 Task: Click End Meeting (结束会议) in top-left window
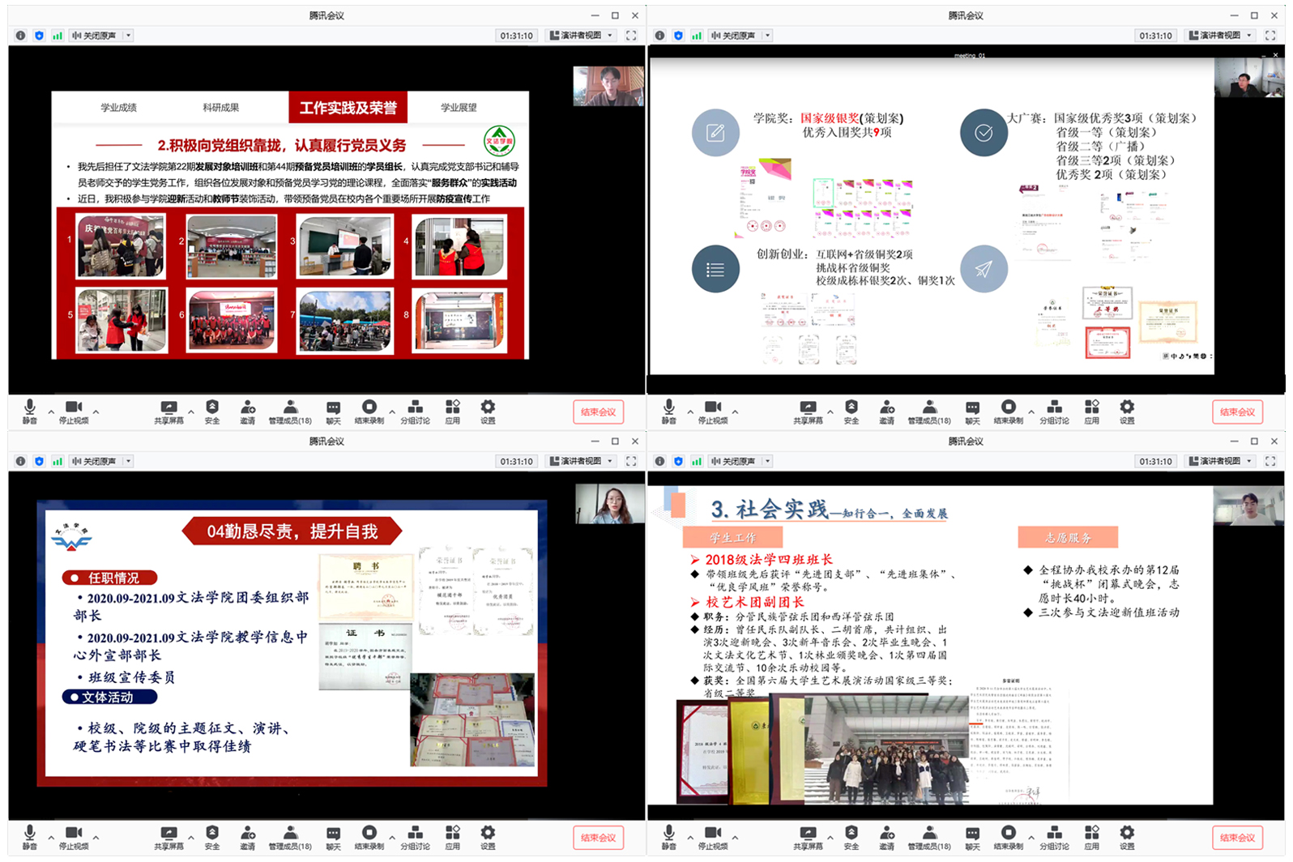click(598, 412)
